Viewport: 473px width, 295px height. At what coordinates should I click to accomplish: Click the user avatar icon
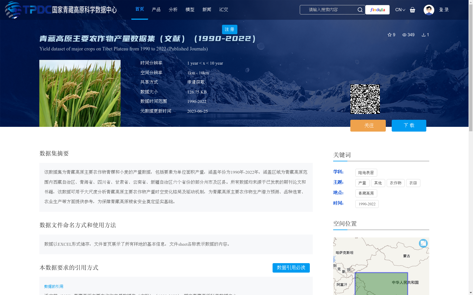pyautogui.click(x=429, y=10)
